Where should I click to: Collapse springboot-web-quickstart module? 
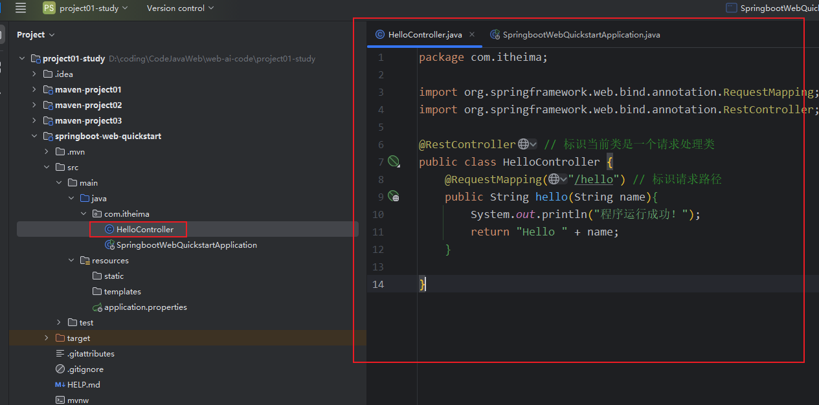click(34, 136)
